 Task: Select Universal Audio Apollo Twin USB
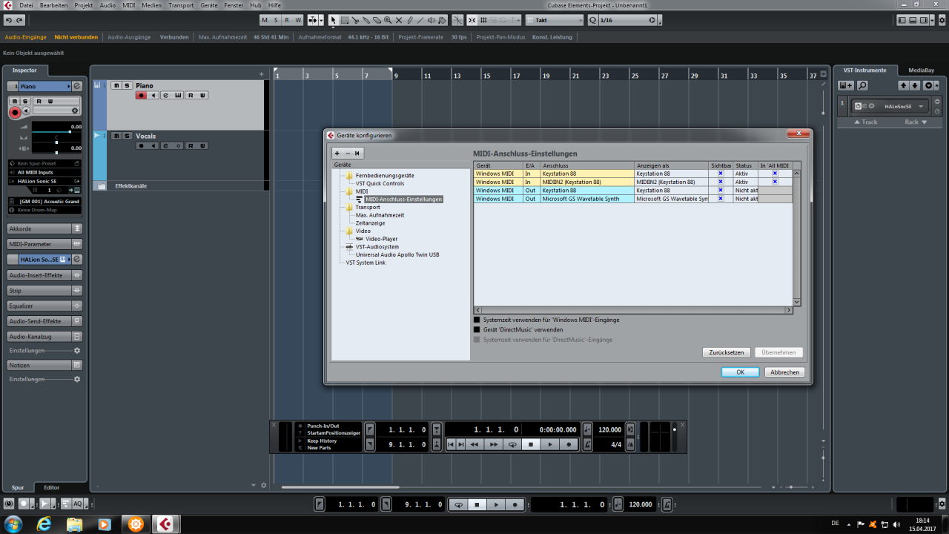pos(397,254)
